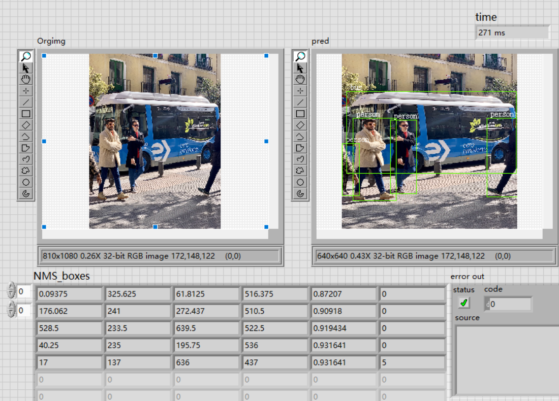Select the Polygon tool in Orgimg palette
The image size is (559, 401).
pos(26,148)
